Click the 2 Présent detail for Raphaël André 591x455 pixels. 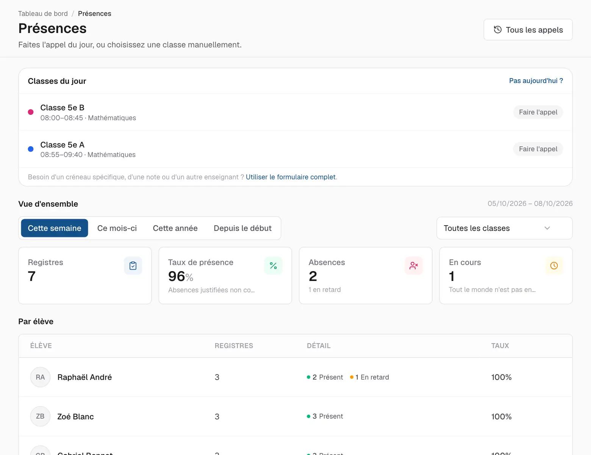[x=325, y=377]
